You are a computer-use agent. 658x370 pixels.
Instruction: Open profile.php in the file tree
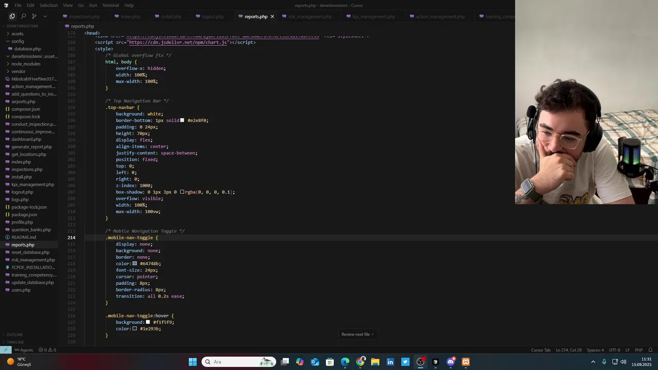22,222
